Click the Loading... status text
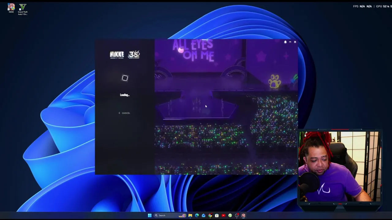392x220 pixels. pos(125,95)
